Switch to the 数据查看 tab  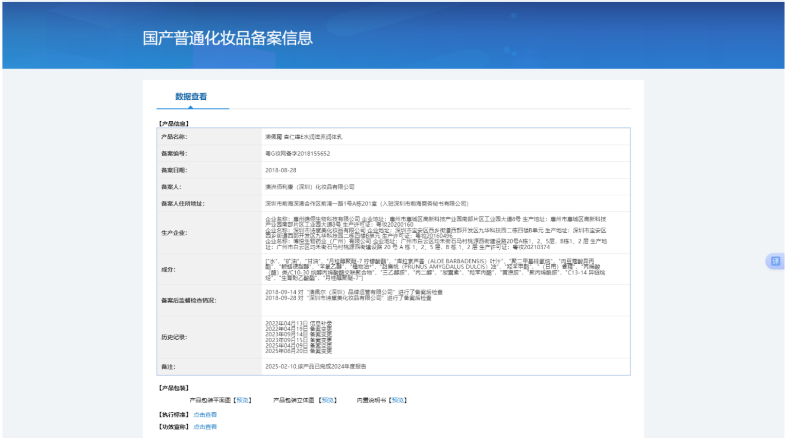pos(191,97)
